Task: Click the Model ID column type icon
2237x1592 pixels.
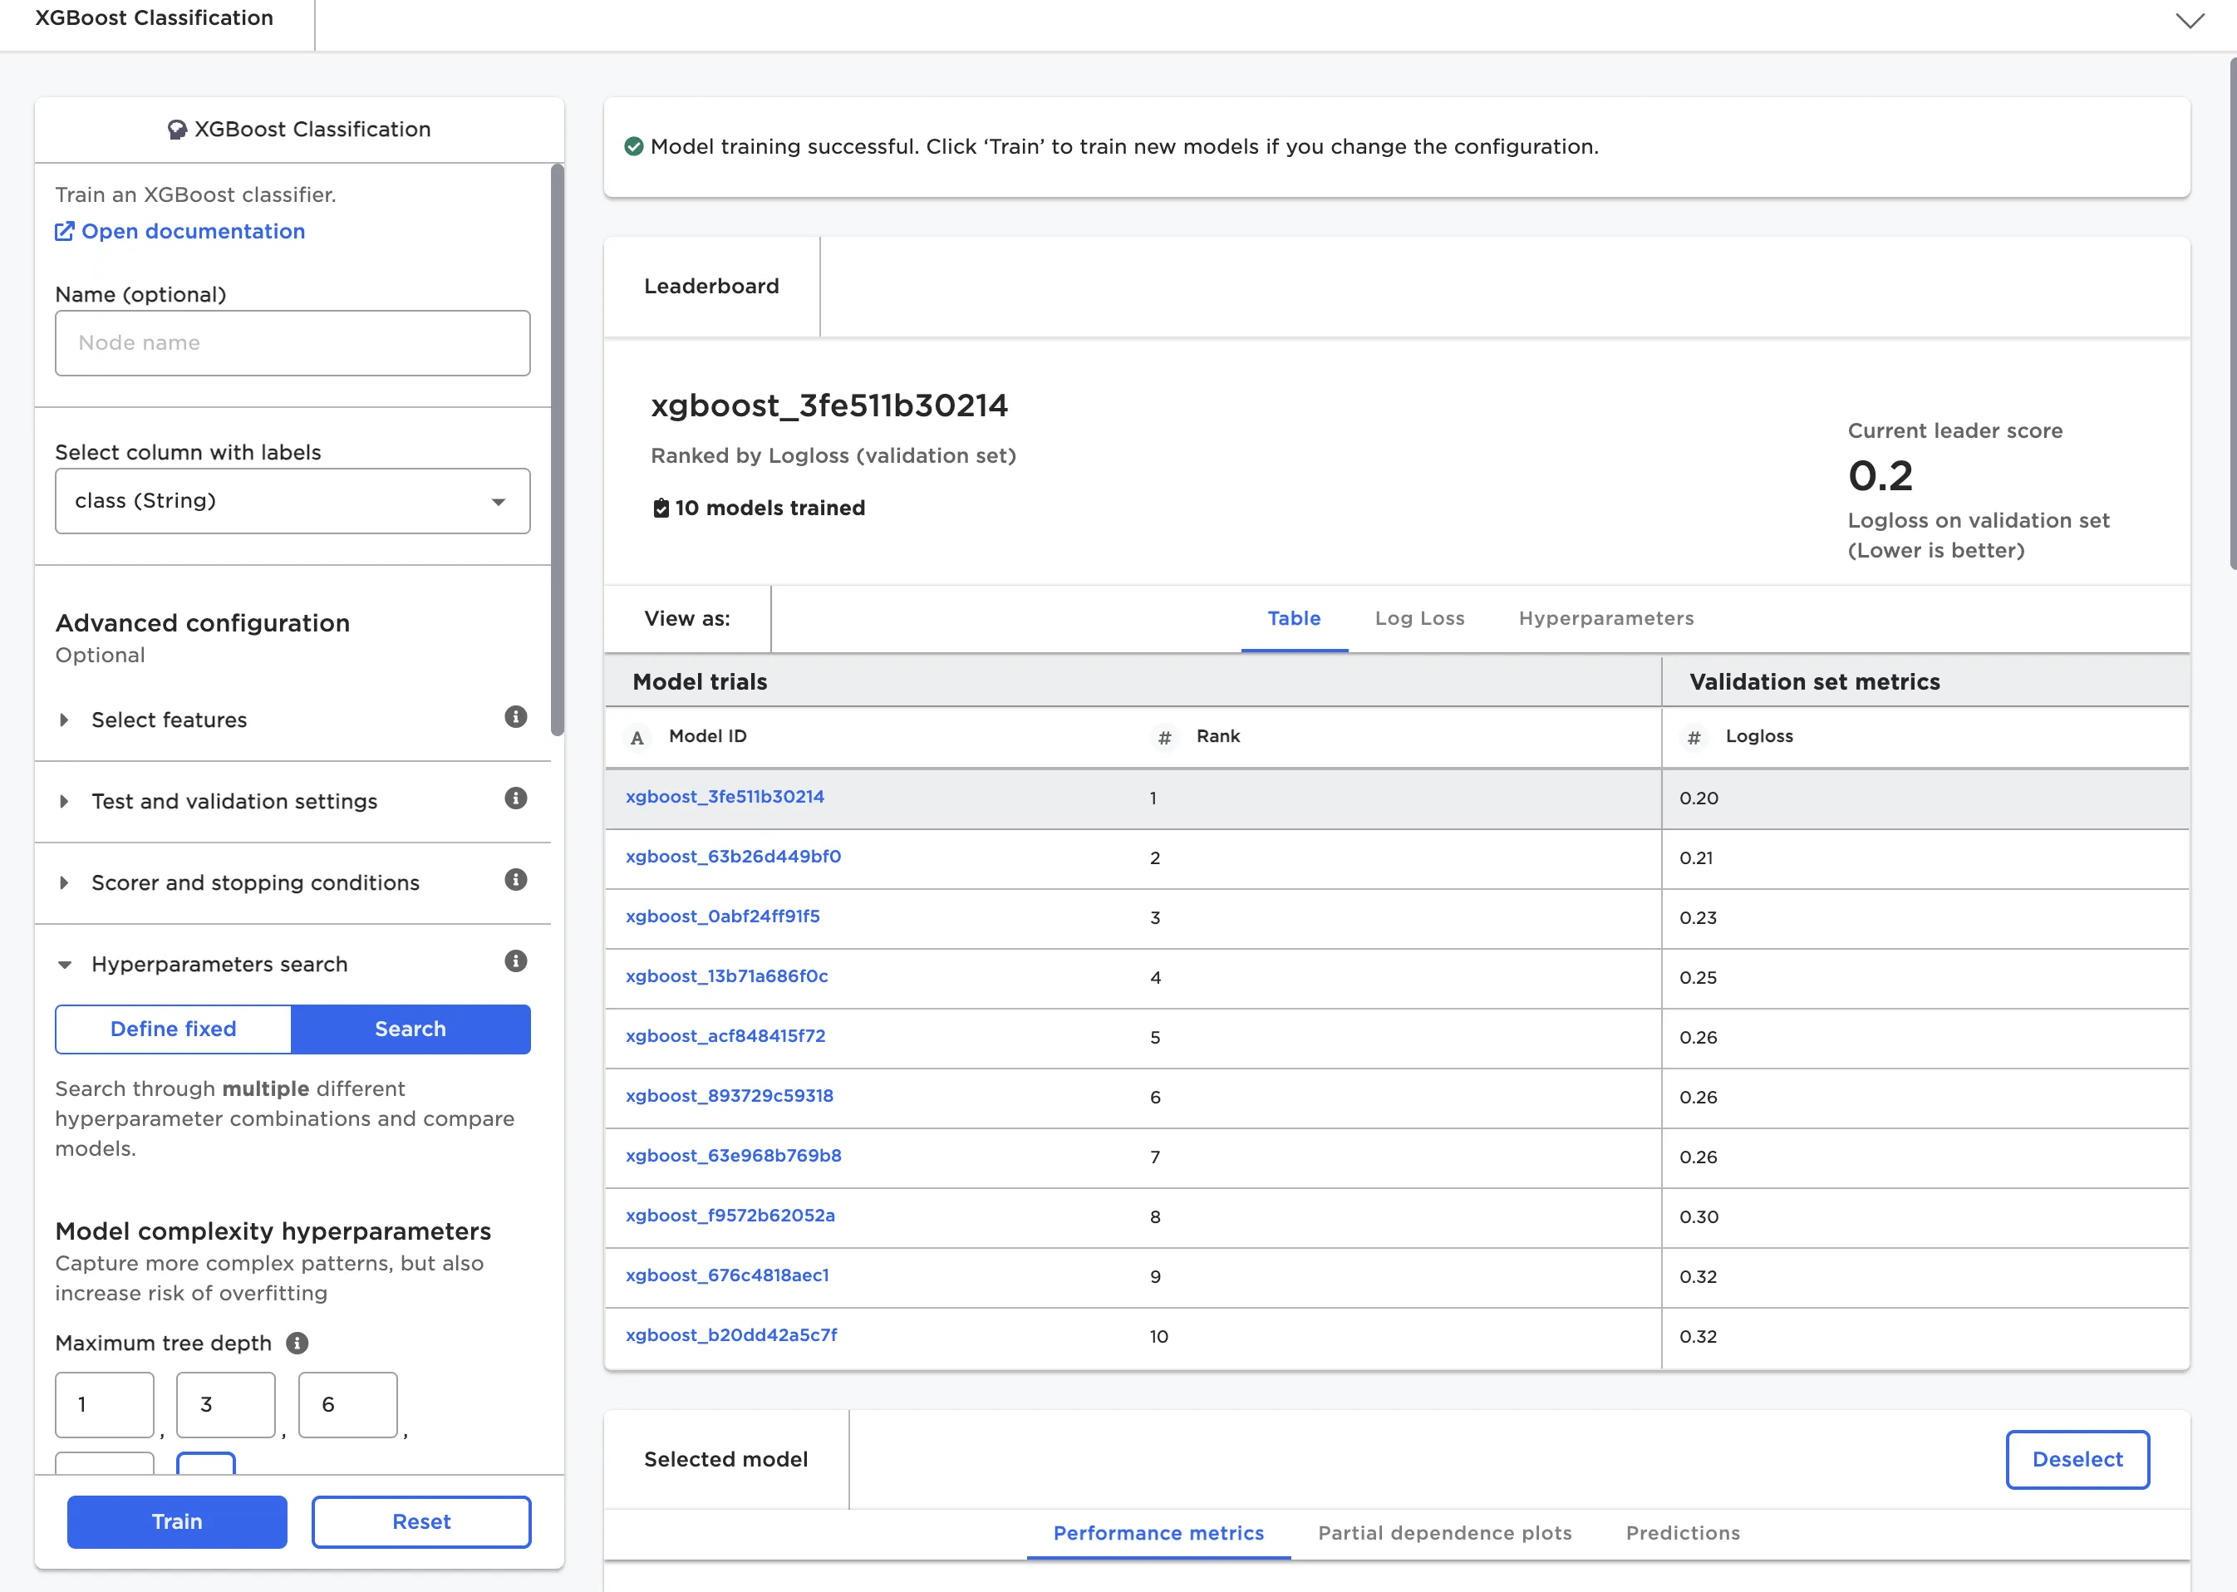Action: point(637,737)
